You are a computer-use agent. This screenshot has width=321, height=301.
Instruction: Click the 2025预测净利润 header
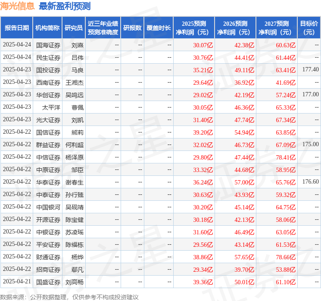(x=194, y=28)
